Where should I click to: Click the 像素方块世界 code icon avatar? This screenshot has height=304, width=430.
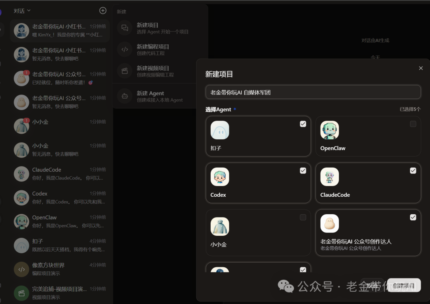(x=21, y=269)
